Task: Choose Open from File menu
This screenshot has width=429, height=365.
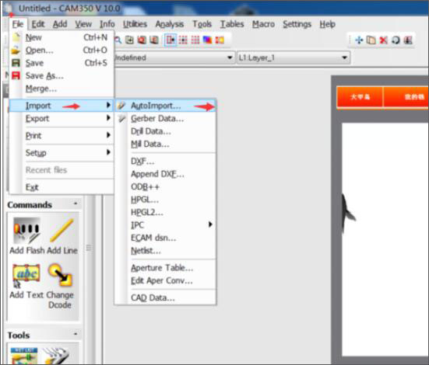Action: [62, 50]
